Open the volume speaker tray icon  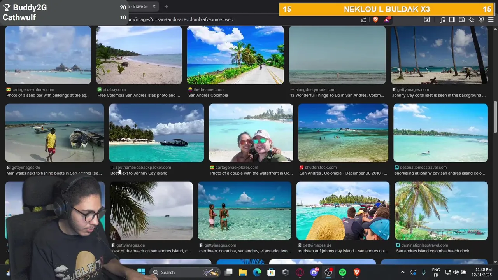456,272
